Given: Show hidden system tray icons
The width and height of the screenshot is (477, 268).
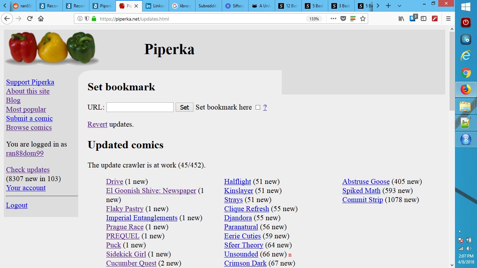Looking at the screenshot, I should point(460,231).
